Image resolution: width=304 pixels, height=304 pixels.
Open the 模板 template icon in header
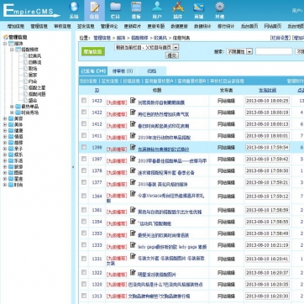click(136, 8)
